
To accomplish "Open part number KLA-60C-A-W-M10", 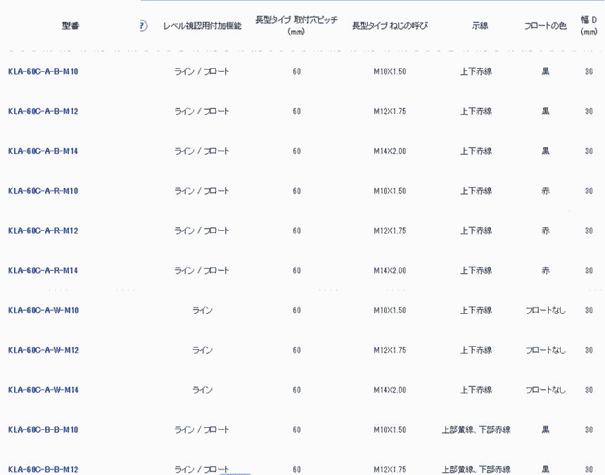I will click(43, 310).
